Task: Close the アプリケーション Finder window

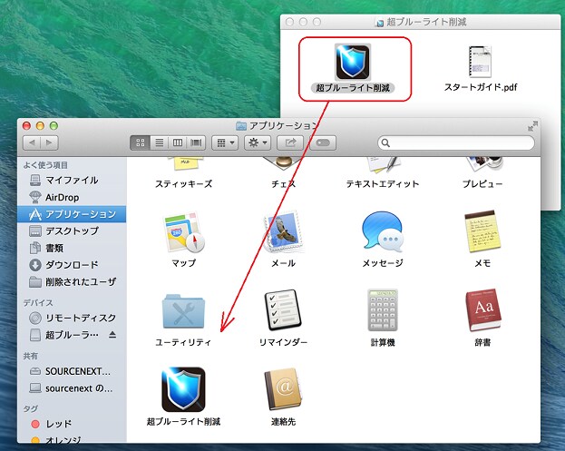Action: click(26, 126)
